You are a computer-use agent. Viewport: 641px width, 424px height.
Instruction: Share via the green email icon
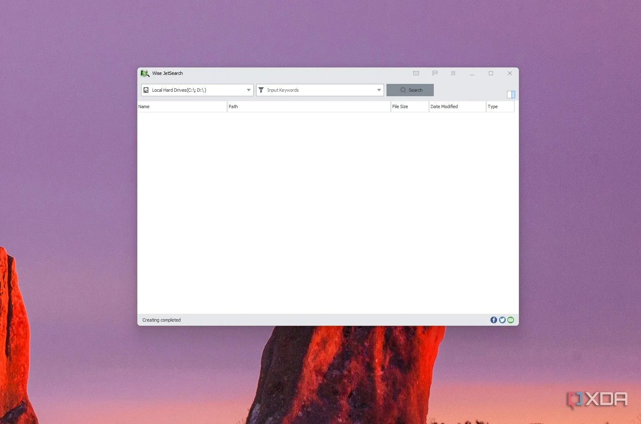tap(511, 320)
